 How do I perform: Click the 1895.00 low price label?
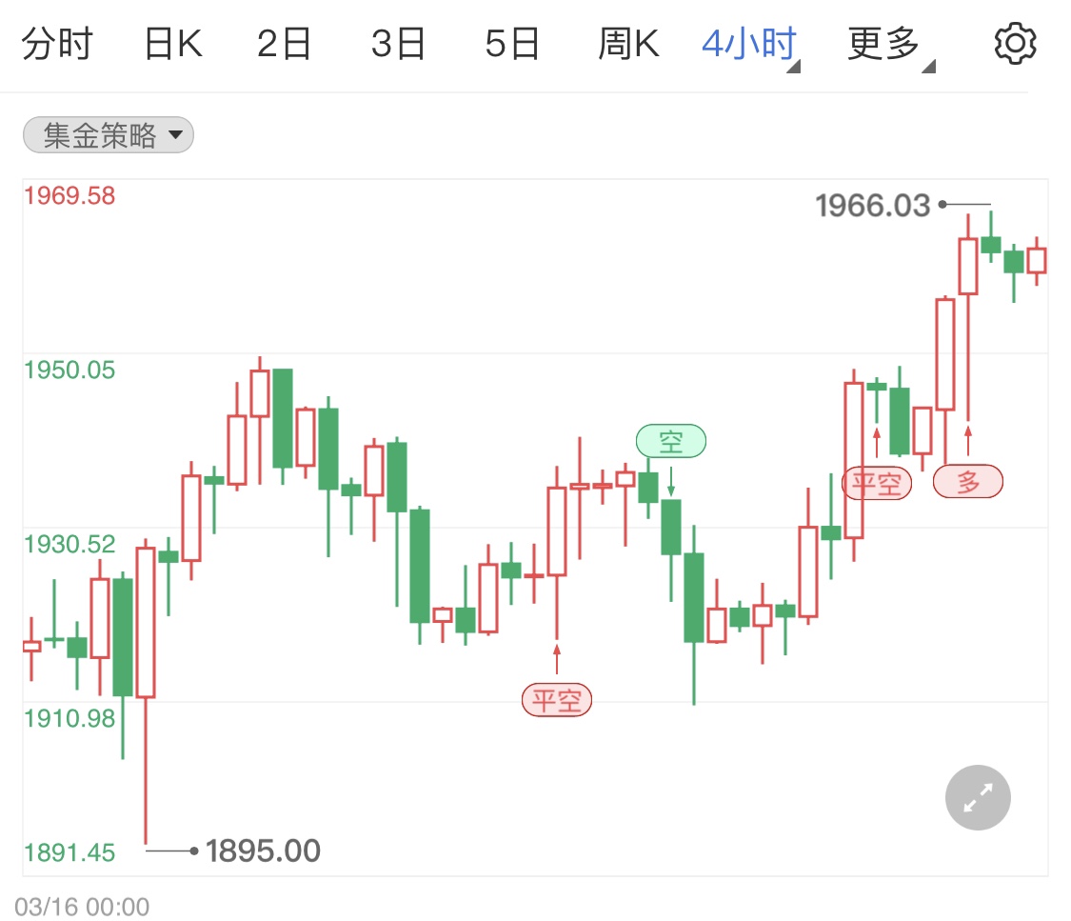[263, 850]
